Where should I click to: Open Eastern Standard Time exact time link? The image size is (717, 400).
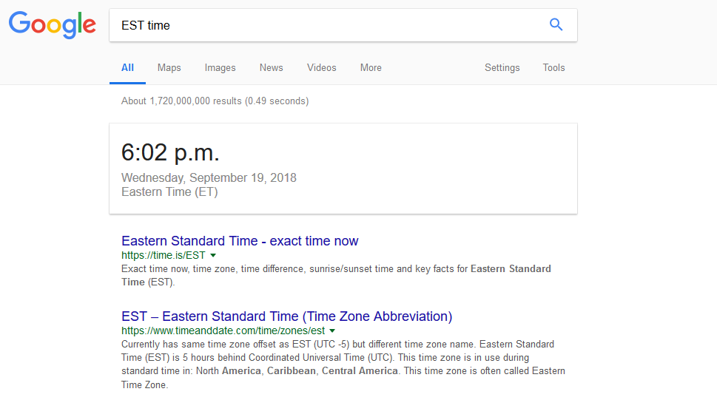(240, 241)
